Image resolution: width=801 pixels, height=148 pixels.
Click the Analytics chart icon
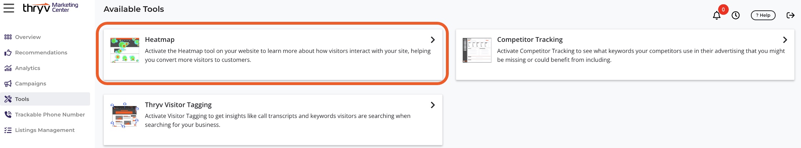point(8,68)
